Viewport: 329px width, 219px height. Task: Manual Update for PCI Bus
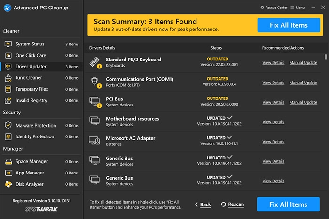pos(304,102)
